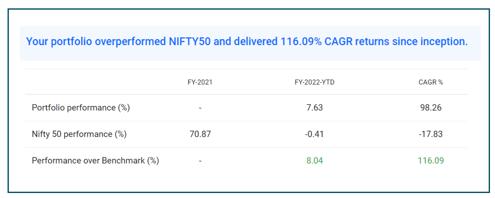Select the 98.26 portfolio CAGR value
The width and height of the screenshot is (495, 198).
click(x=431, y=108)
